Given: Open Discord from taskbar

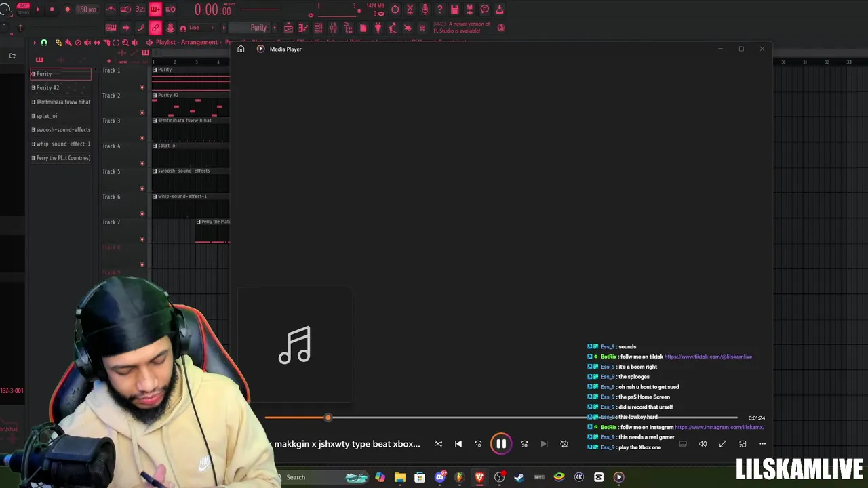Looking at the screenshot, I should pos(439,477).
